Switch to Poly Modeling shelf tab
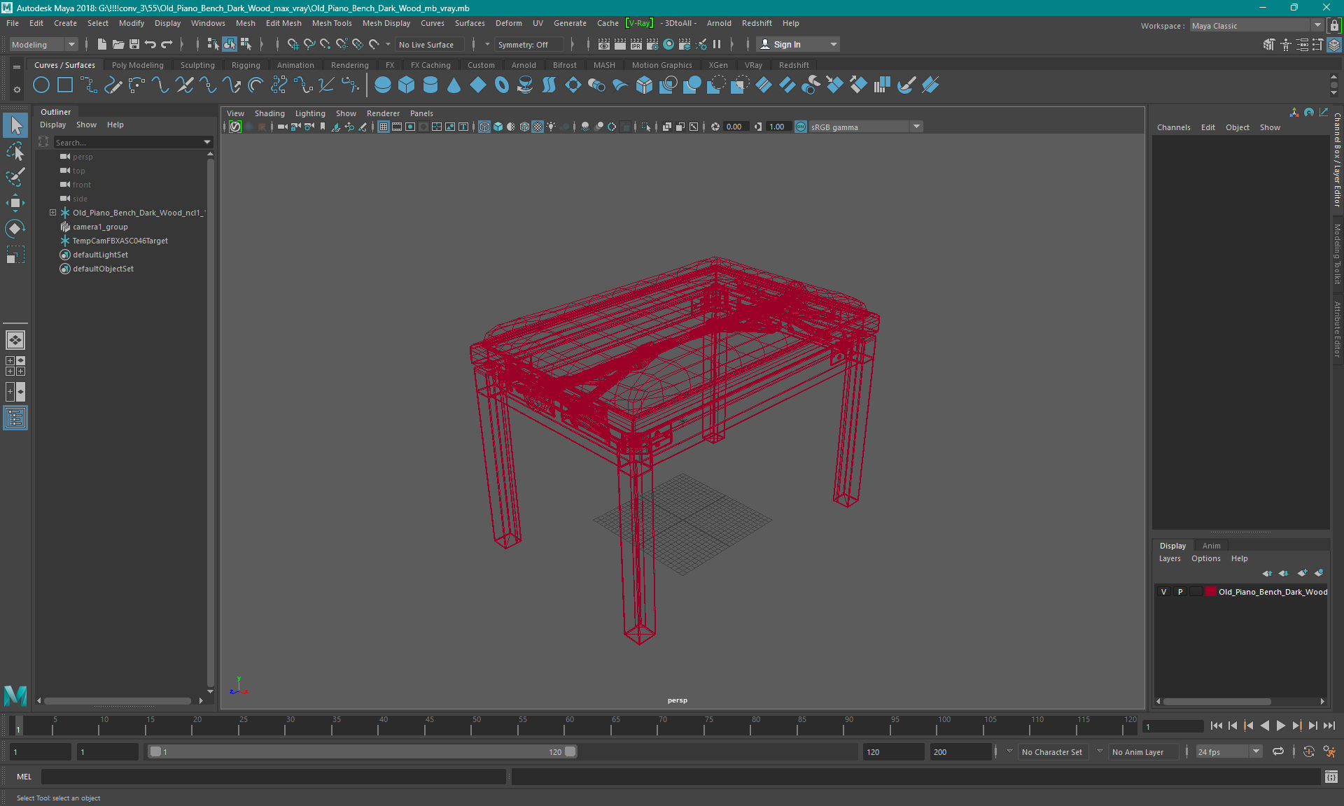This screenshot has height=806, width=1344. (138, 65)
